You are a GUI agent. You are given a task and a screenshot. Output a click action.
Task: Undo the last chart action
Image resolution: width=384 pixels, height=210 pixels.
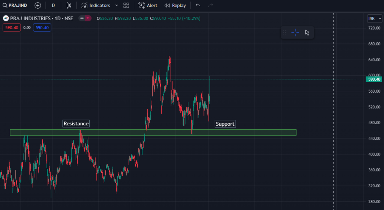[198, 5]
